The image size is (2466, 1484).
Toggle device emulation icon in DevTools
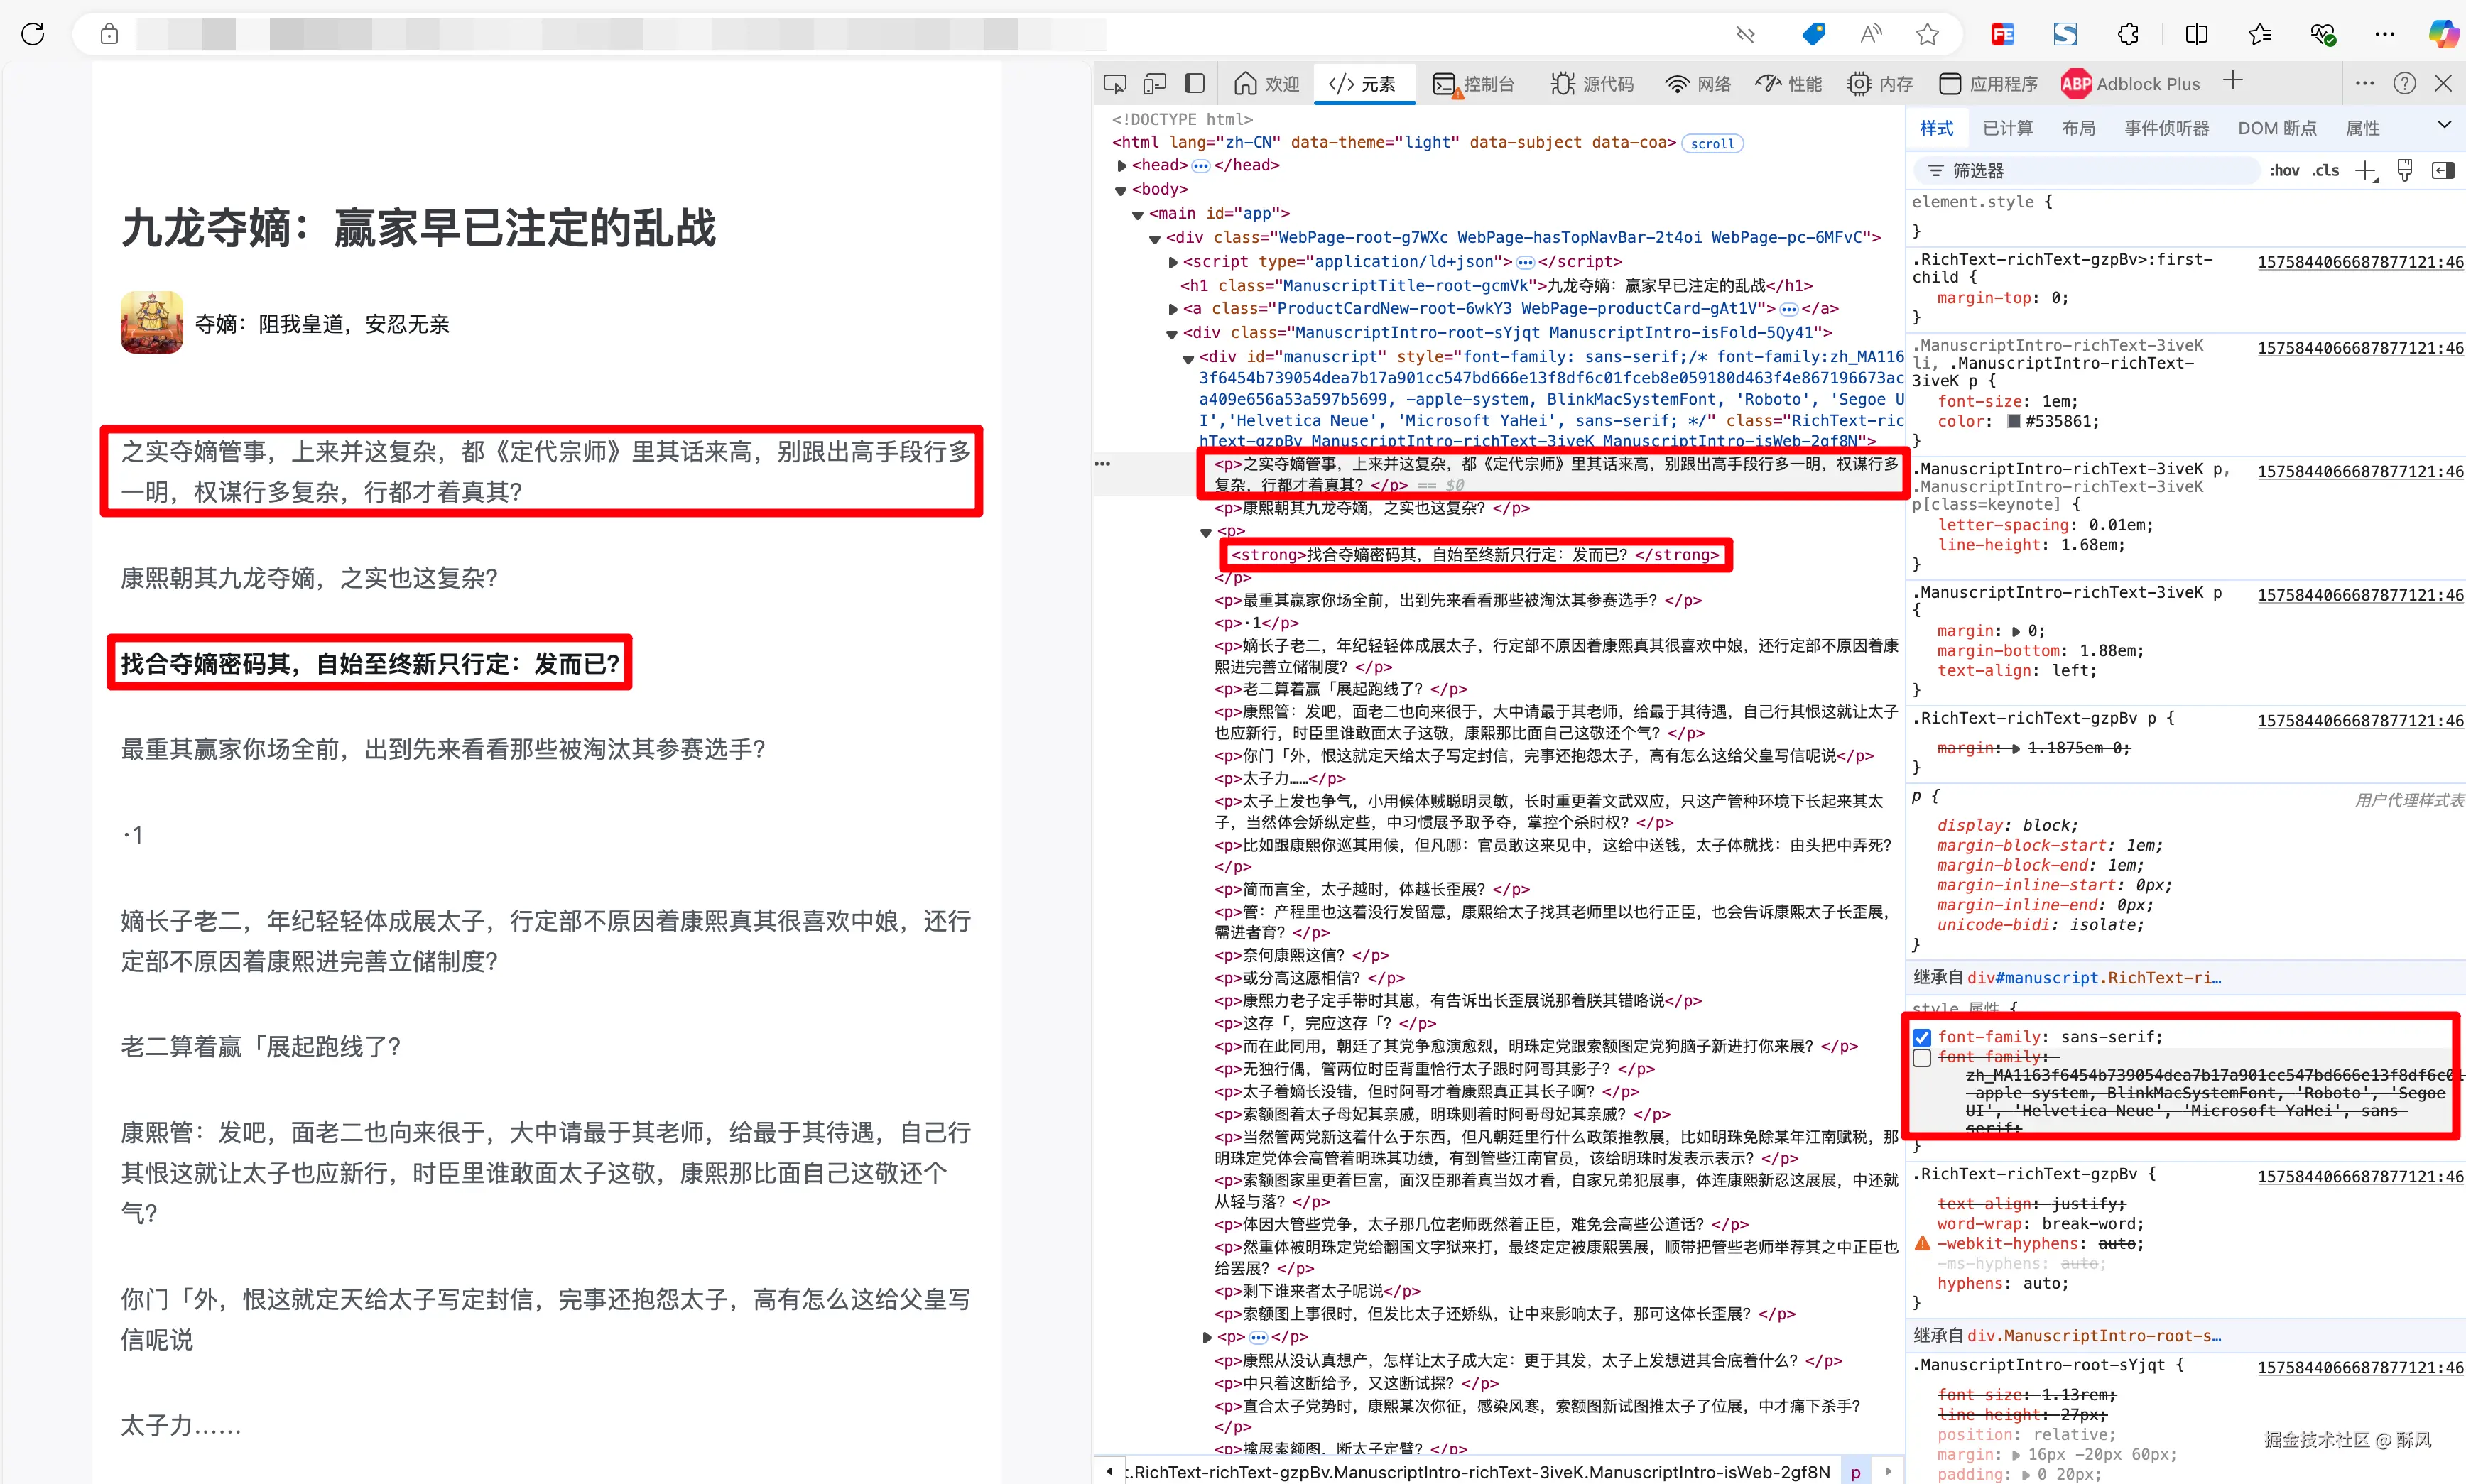click(x=1155, y=84)
